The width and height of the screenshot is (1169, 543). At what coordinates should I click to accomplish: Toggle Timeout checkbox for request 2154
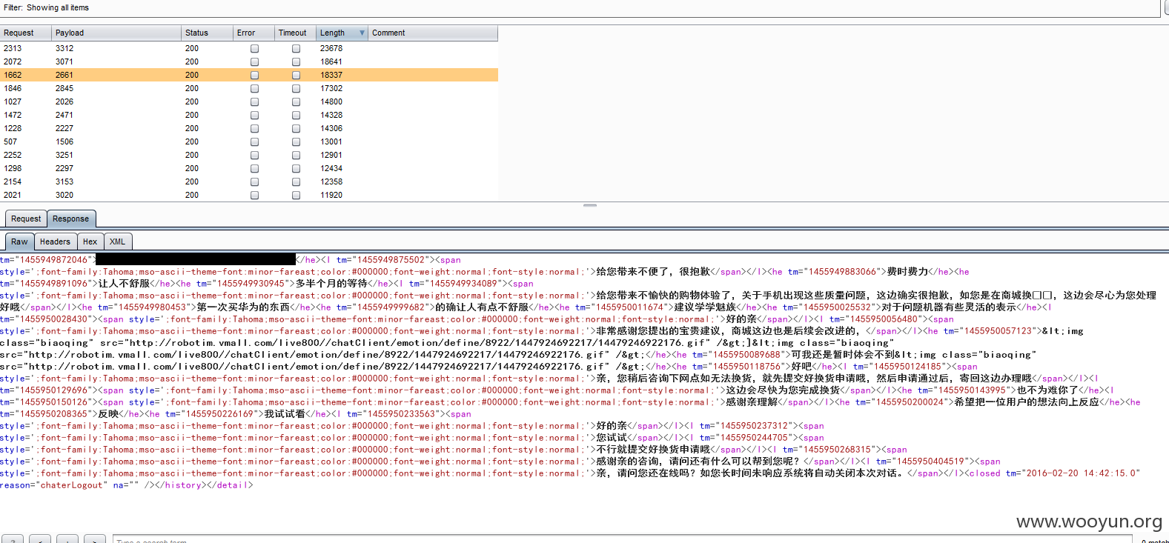(x=296, y=181)
